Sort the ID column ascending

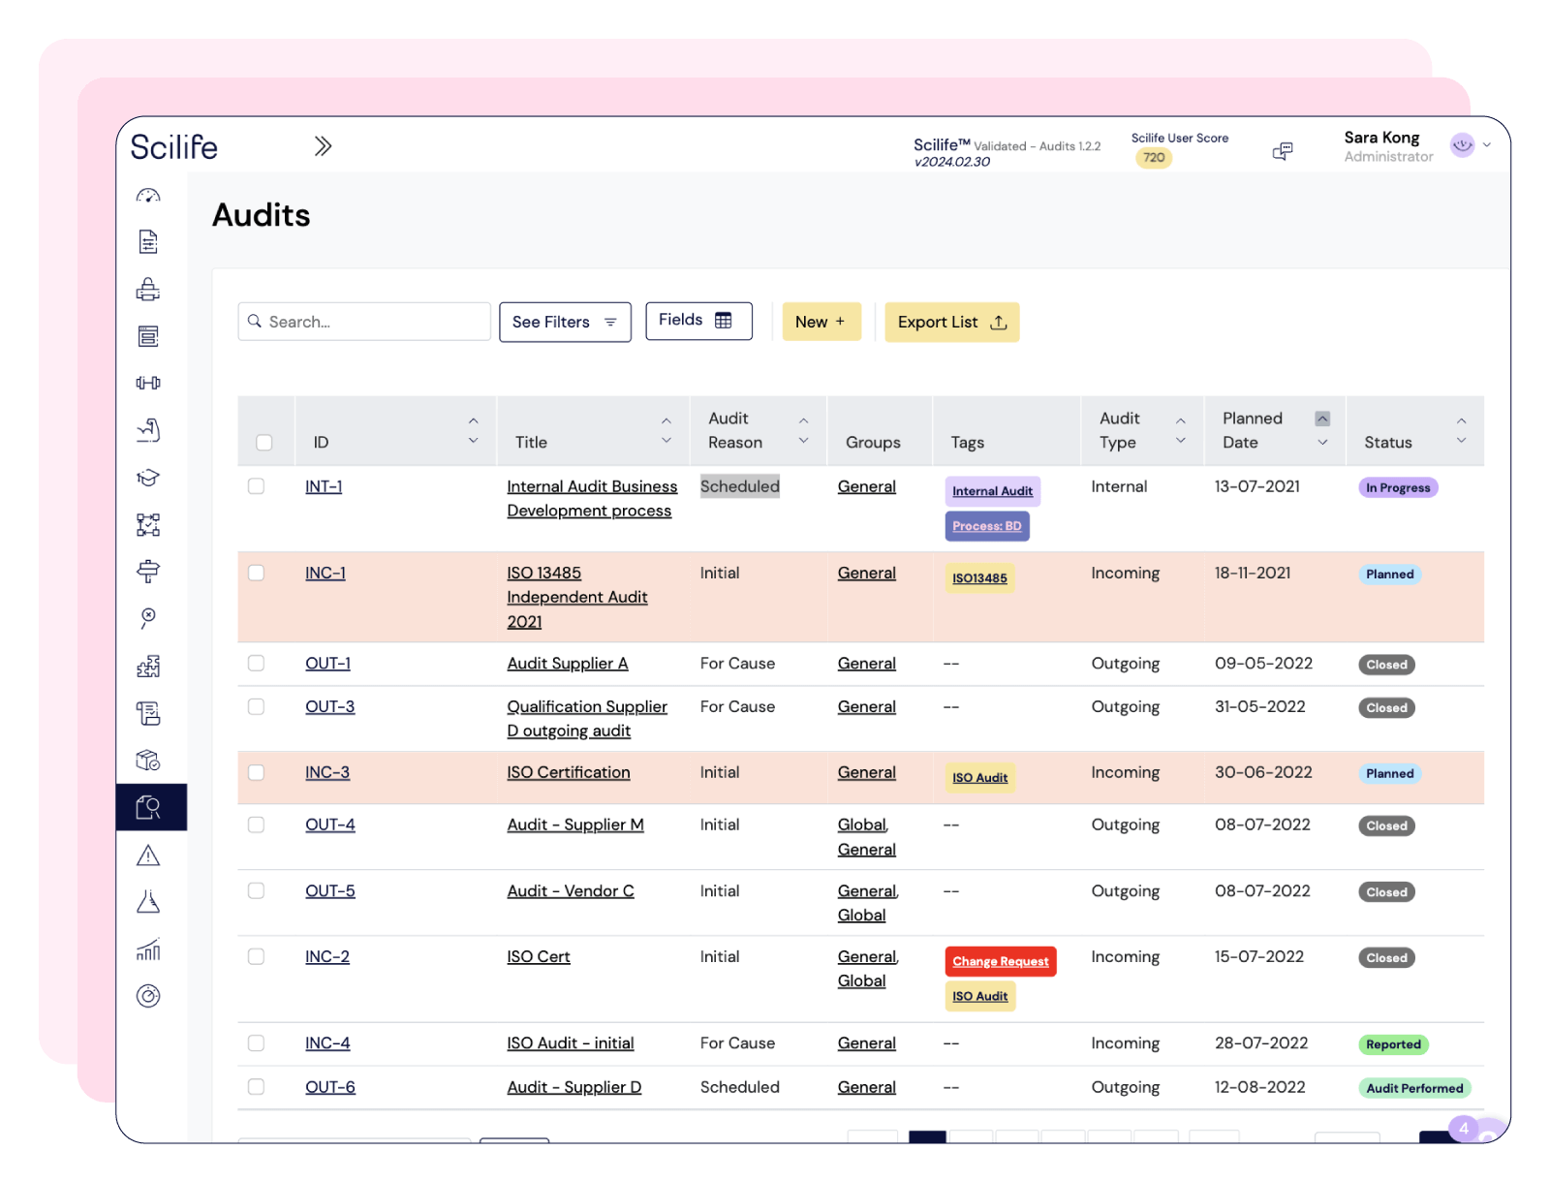coord(473,420)
